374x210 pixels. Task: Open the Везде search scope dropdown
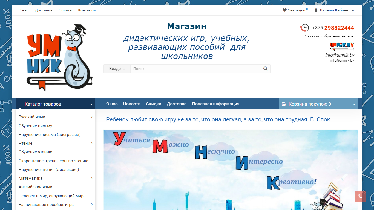coord(117,69)
